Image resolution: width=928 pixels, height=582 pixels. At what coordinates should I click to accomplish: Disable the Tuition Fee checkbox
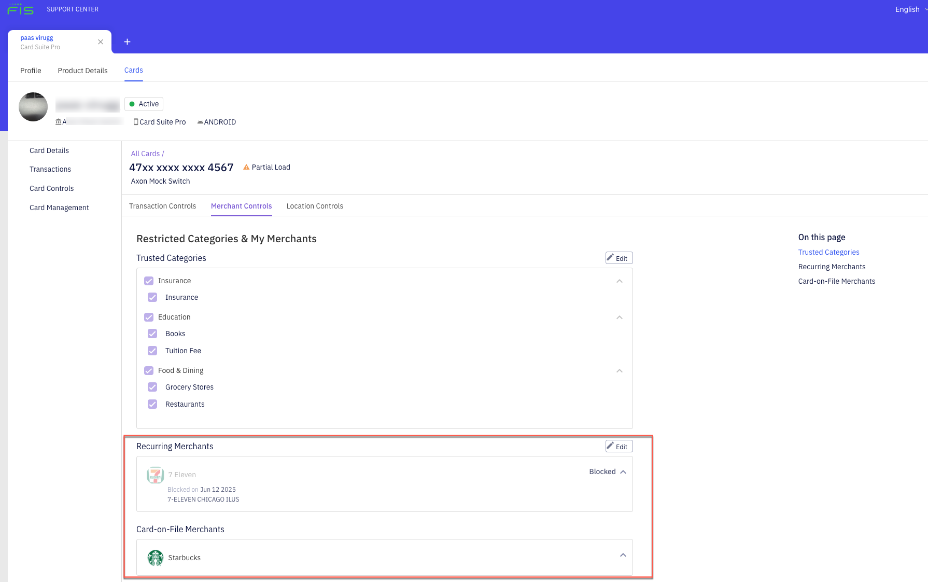click(x=152, y=351)
